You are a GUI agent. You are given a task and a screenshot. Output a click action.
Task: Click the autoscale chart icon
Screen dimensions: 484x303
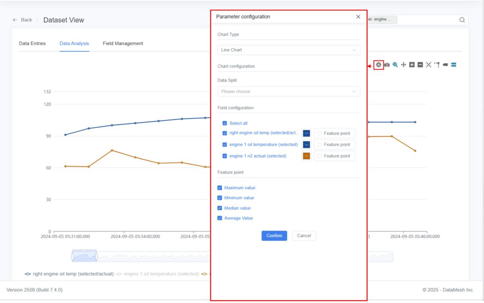click(429, 65)
